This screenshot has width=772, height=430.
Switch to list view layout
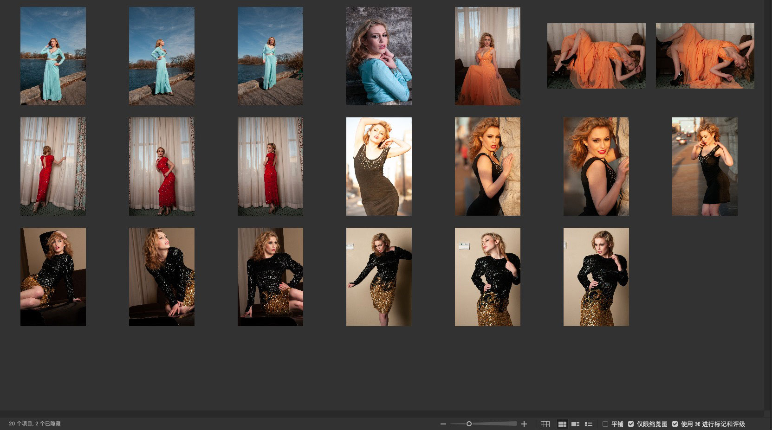click(588, 424)
